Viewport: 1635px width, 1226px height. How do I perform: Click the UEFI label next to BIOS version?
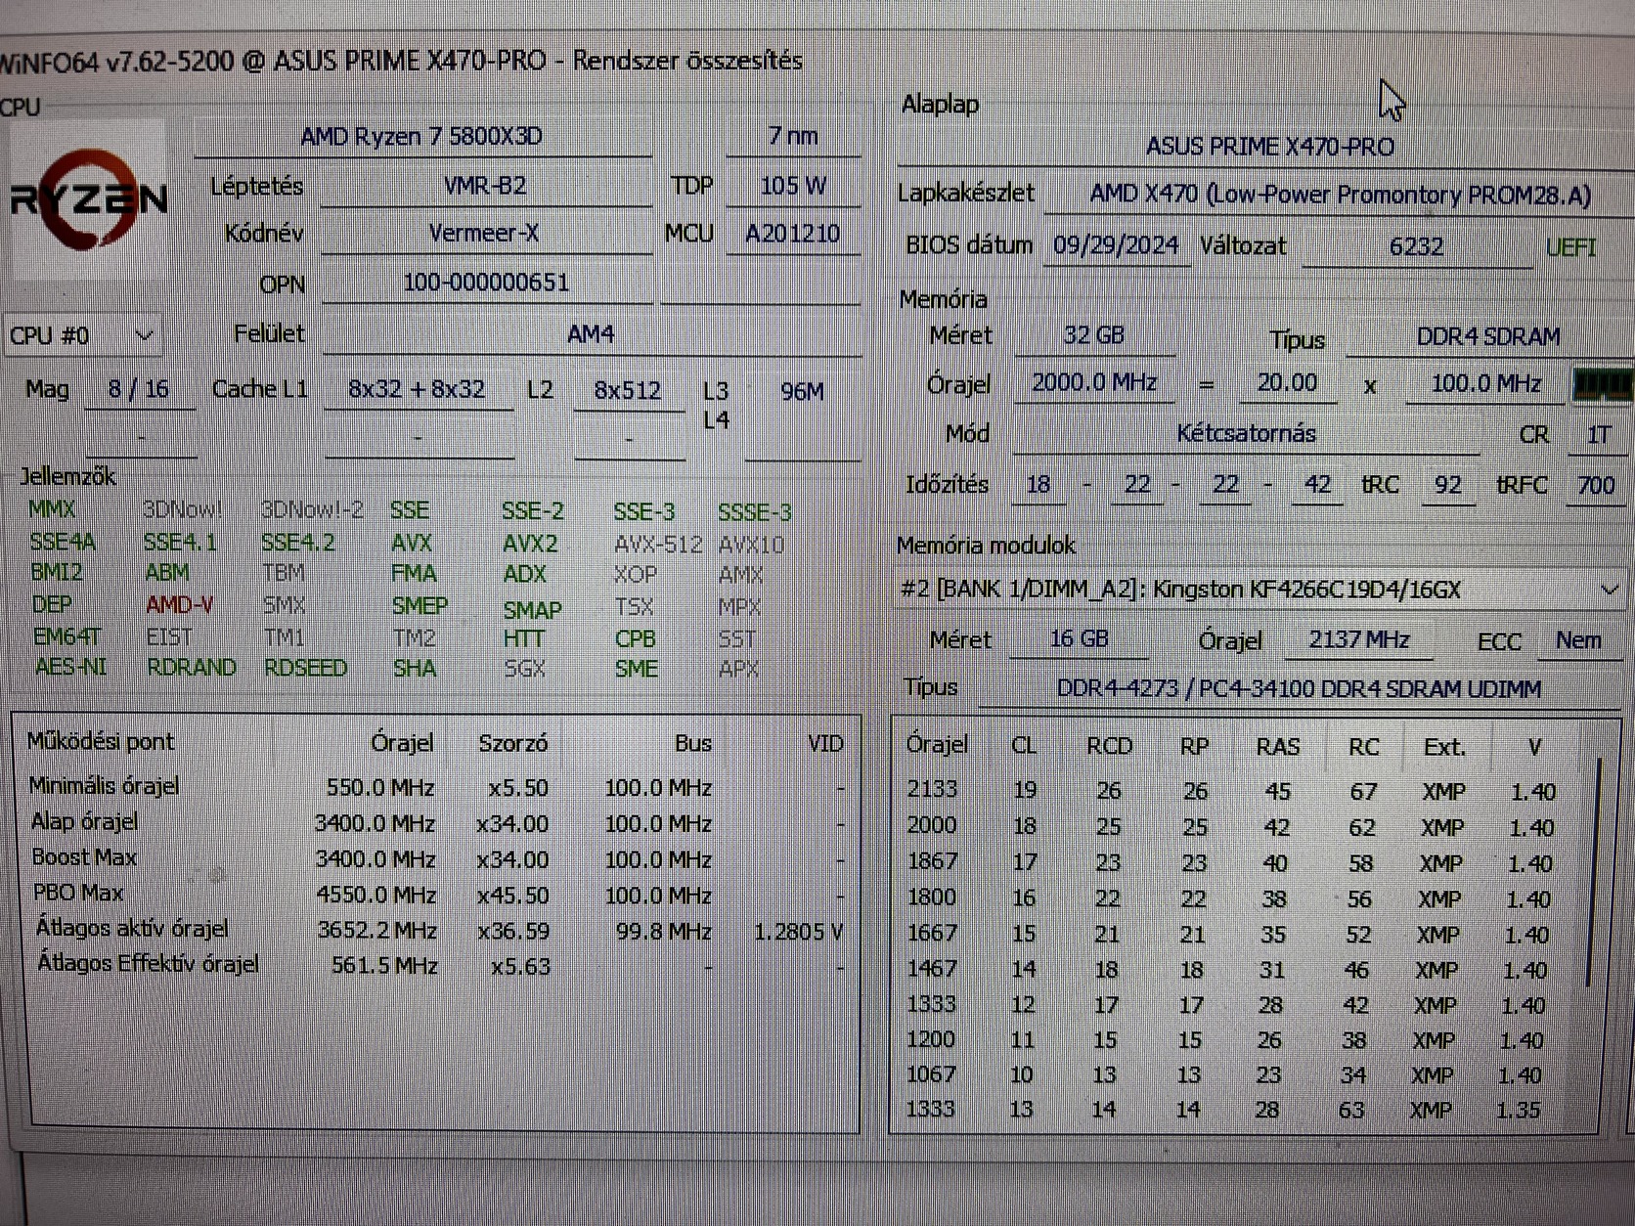(1570, 247)
